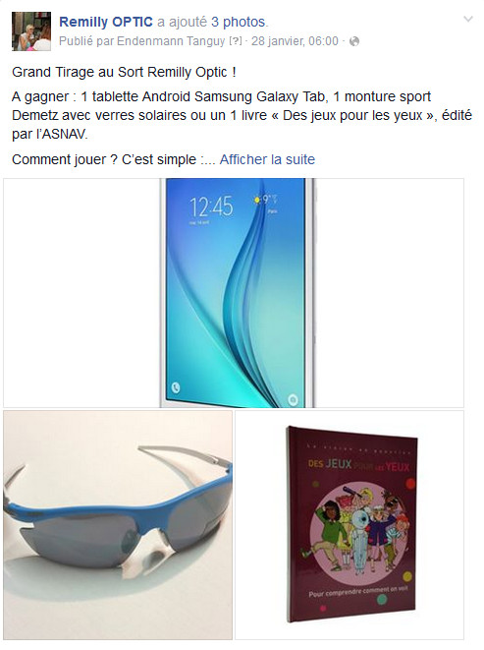Open the "3 photos" album link
Image resolution: width=484 pixels, height=650 pixels.
238,22
